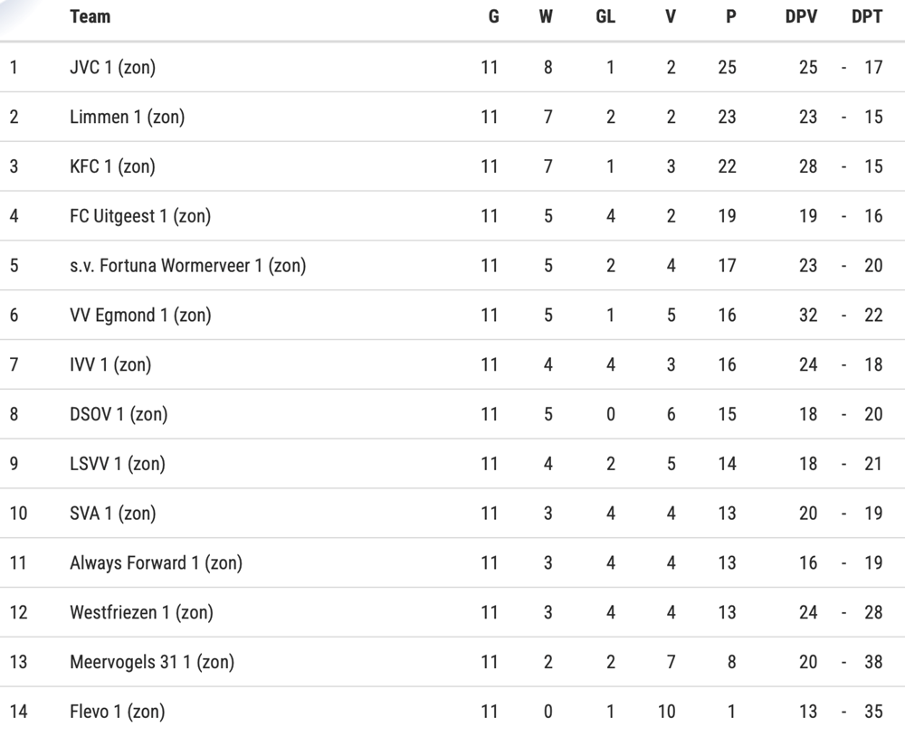Open Flevo 1 (zon) team row
Viewport: 905px width, 746px height.
[452, 712]
